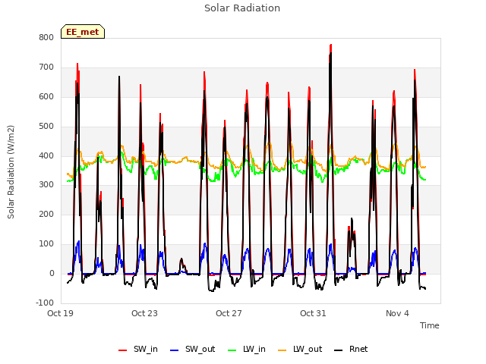Click the Oct 31 x-axis tick label
This screenshot has height=364, width=486.
point(313,313)
